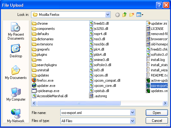The image size is (171, 128).
Task: Select freebl3.chk file
Action: click(157, 49)
